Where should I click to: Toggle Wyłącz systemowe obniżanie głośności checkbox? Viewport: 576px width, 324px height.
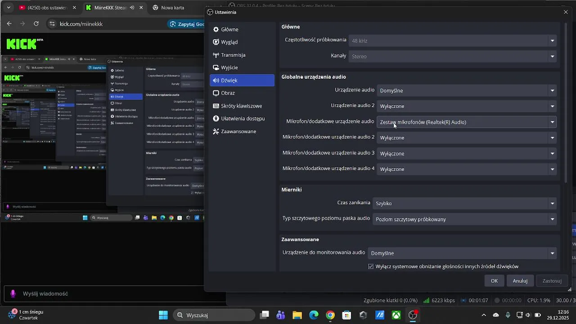click(x=371, y=266)
